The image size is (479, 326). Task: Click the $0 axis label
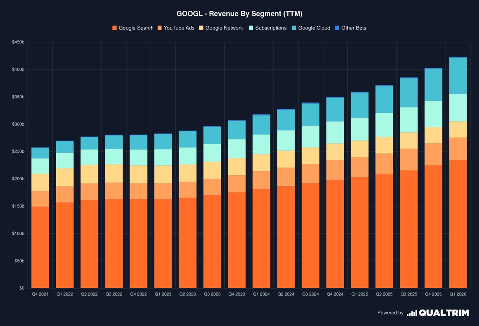[22, 288]
